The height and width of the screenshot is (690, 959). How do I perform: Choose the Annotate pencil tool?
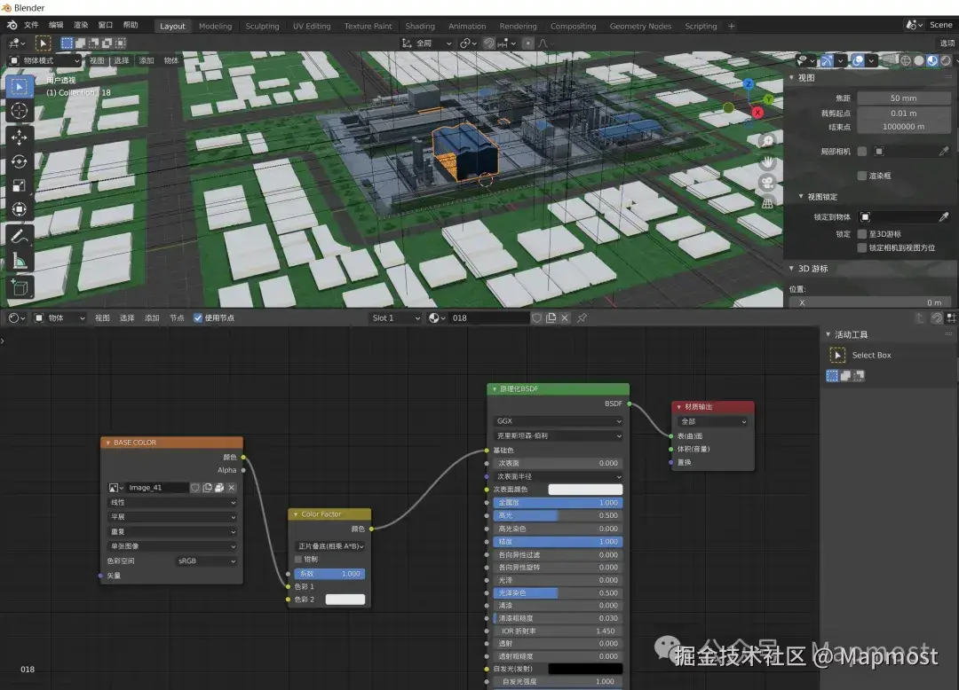tap(20, 236)
